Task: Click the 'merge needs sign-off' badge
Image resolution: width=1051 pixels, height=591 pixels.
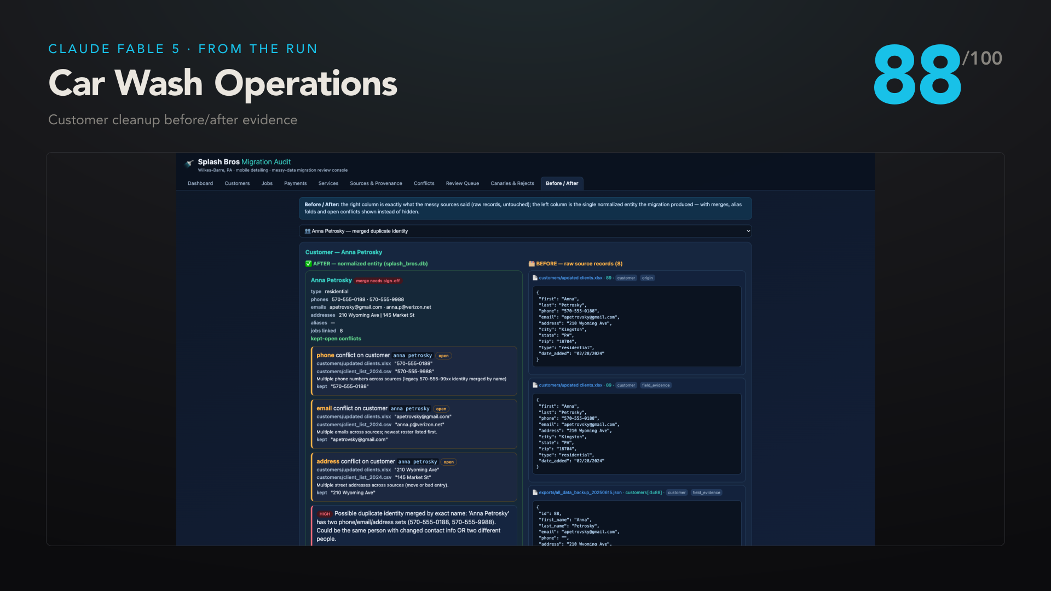Action: (378, 281)
